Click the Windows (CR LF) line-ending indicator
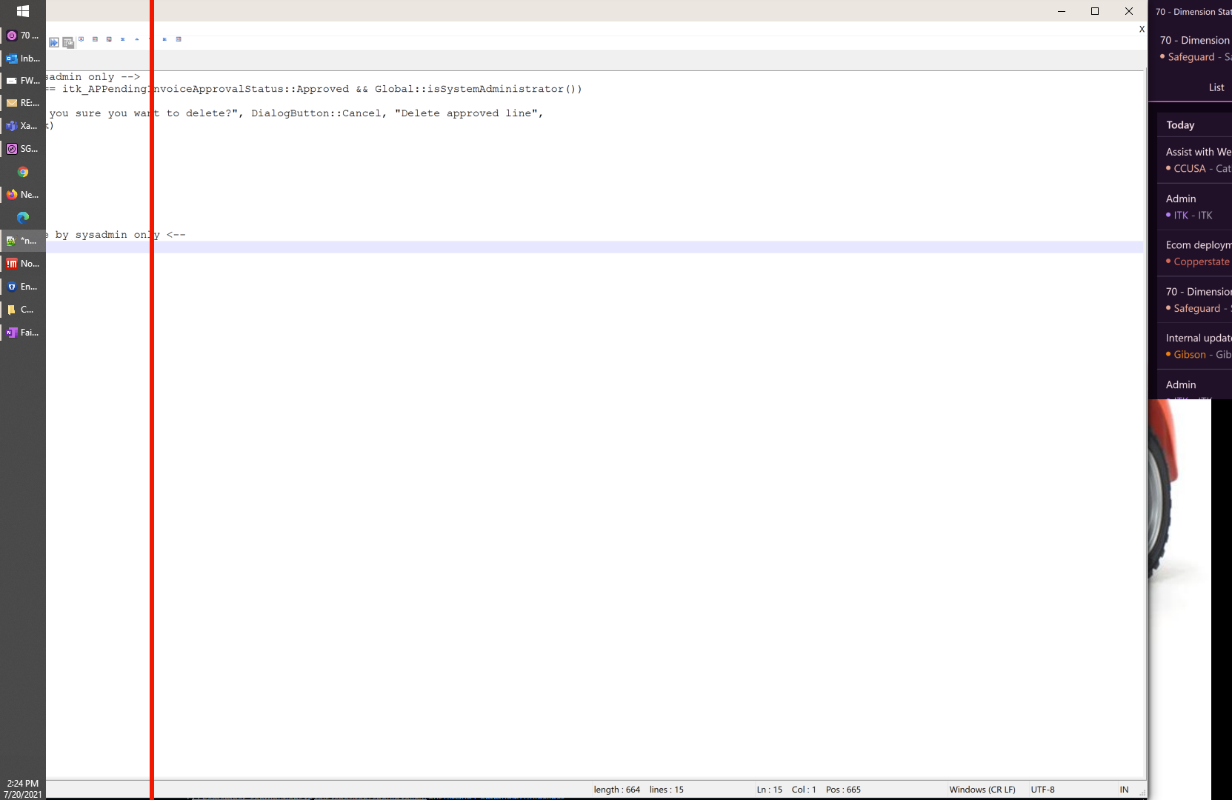This screenshot has width=1232, height=800. (x=982, y=790)
